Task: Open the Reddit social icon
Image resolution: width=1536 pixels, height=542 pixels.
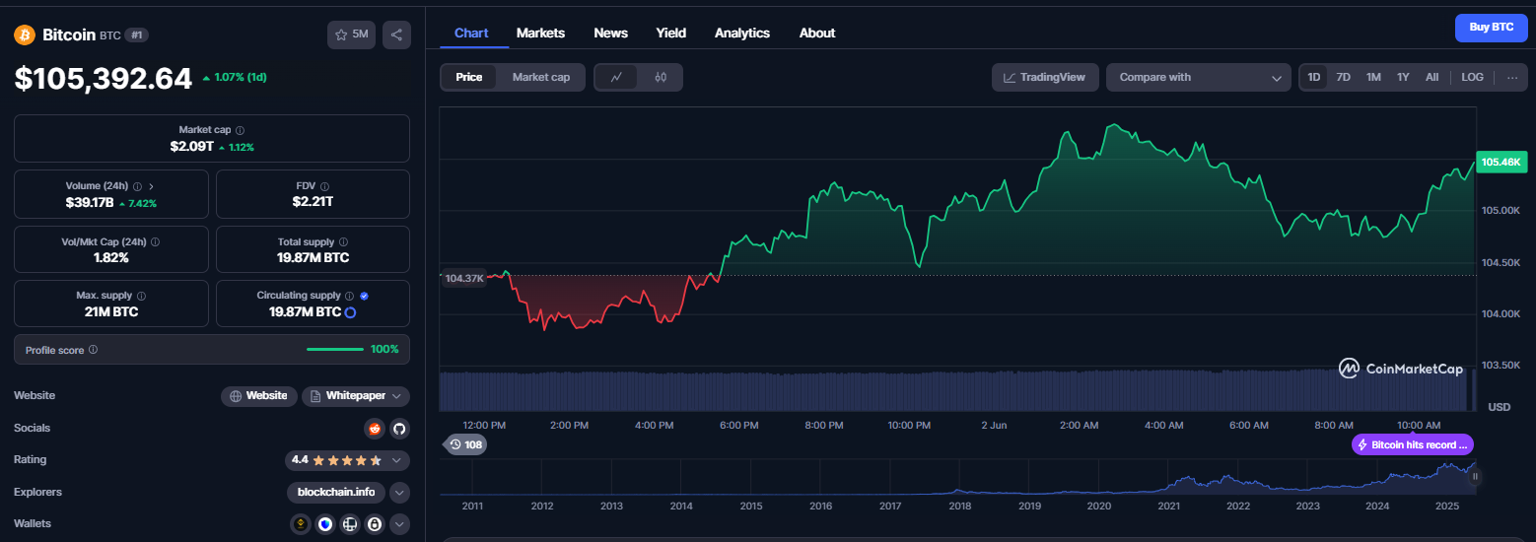Action: [x=374, y=428]
